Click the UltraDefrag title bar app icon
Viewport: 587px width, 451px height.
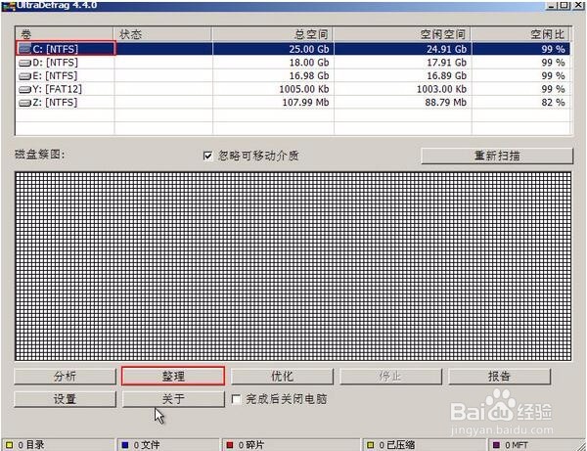pyautogui.click(x=8, y=5)
